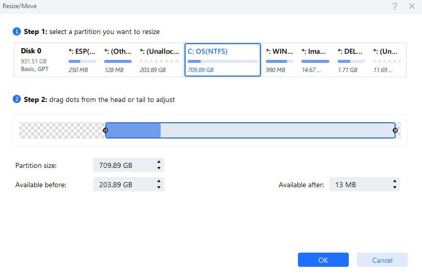Pick the Ima... 14.67 partition
Screen dimensions: 422x279
pyautogui.click(x=315, y=60)
